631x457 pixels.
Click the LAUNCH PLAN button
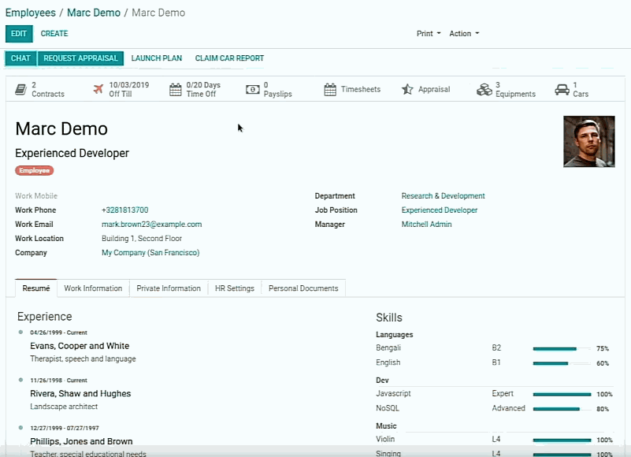coord(156,58)
